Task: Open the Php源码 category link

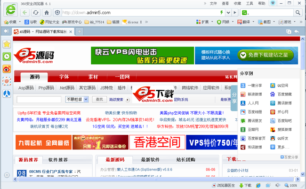Action: [x=46, y=88]
